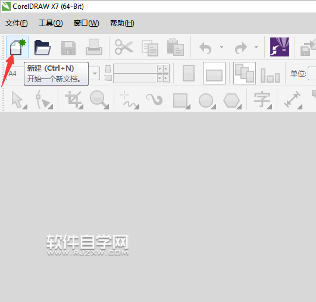Click the Cut scissors icon
316x302 pixels.
[x=124, y=47]
